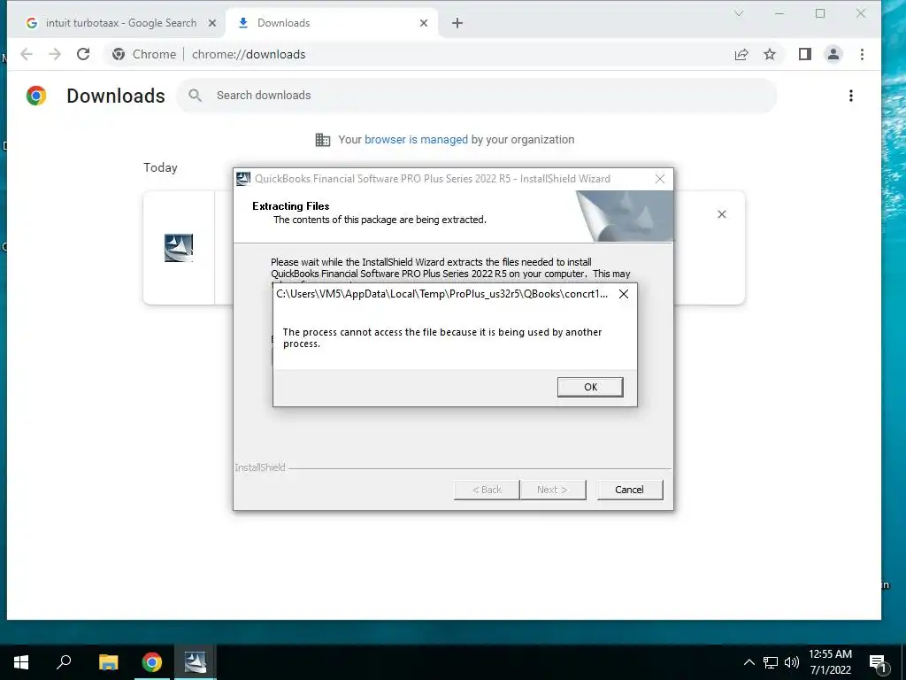Viewport: 906px width, 680px height.
Task: Show hidden system tray icons
Action: pos(749,662)
